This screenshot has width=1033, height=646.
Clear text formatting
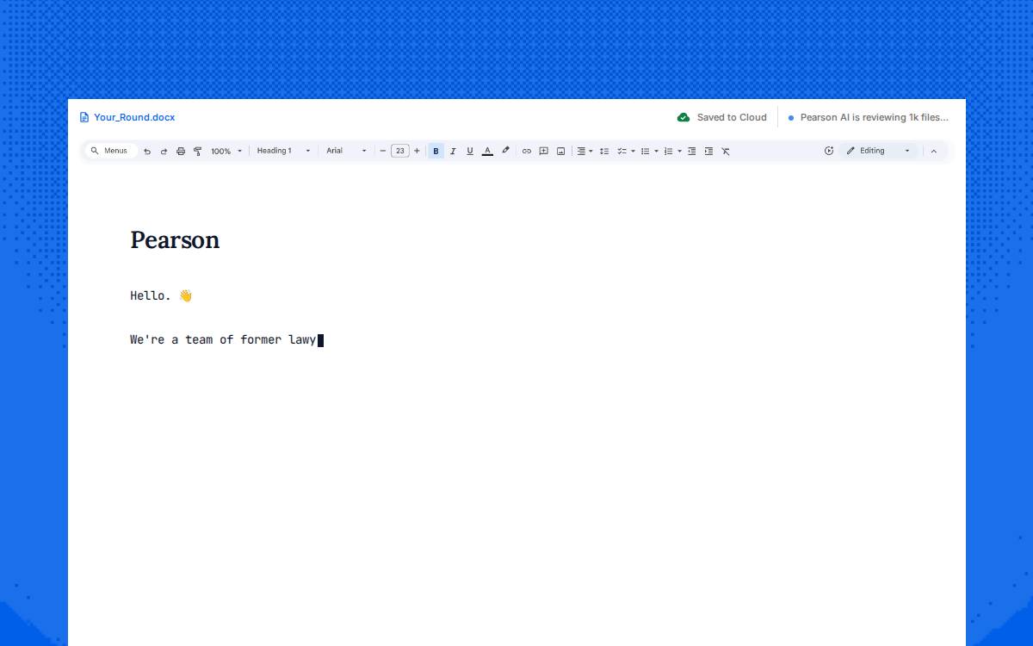click(726, 151)
